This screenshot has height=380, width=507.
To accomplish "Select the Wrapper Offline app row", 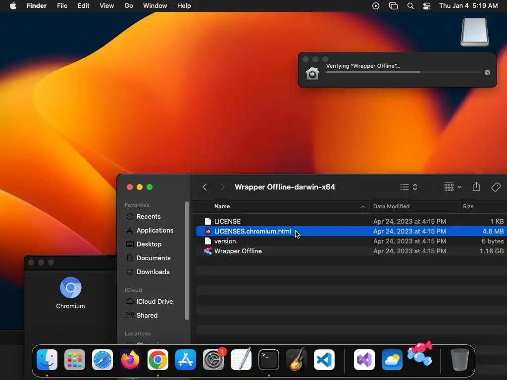I will click(351, 251).
